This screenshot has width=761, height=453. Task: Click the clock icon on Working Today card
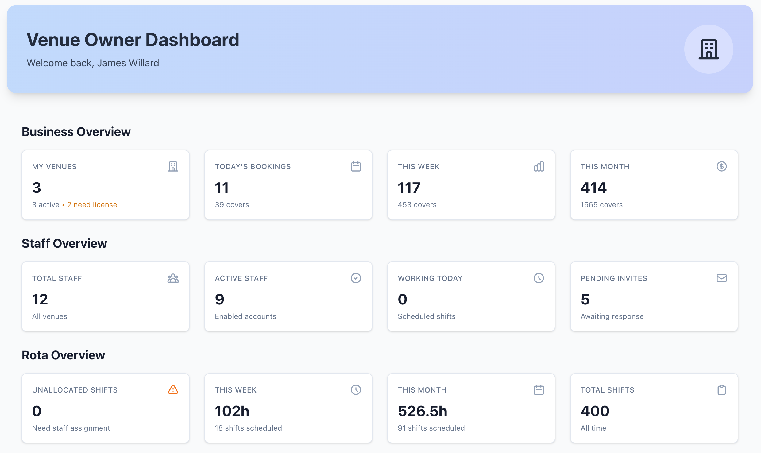tap(539, 278)
